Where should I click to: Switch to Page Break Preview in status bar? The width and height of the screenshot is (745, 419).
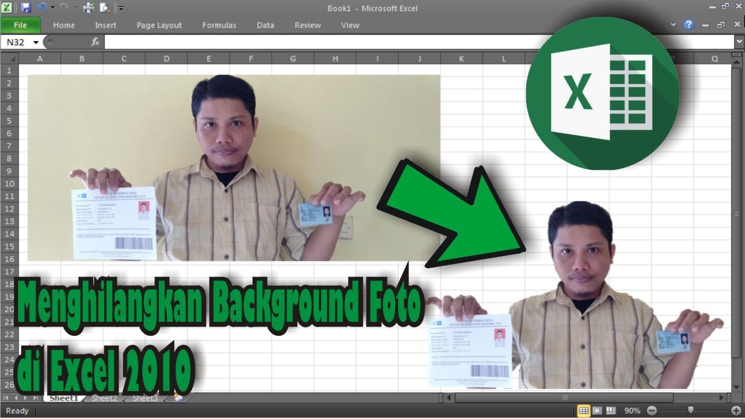(610, 411)
